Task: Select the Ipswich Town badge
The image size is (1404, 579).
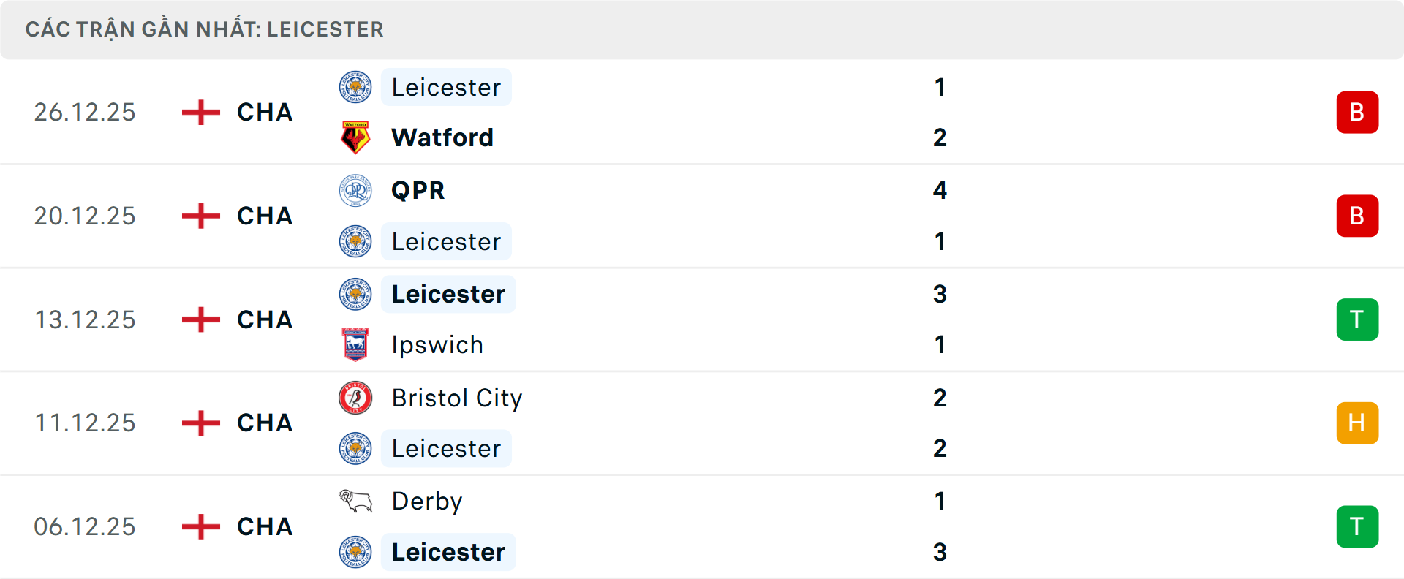Action: tap(355, 344)
